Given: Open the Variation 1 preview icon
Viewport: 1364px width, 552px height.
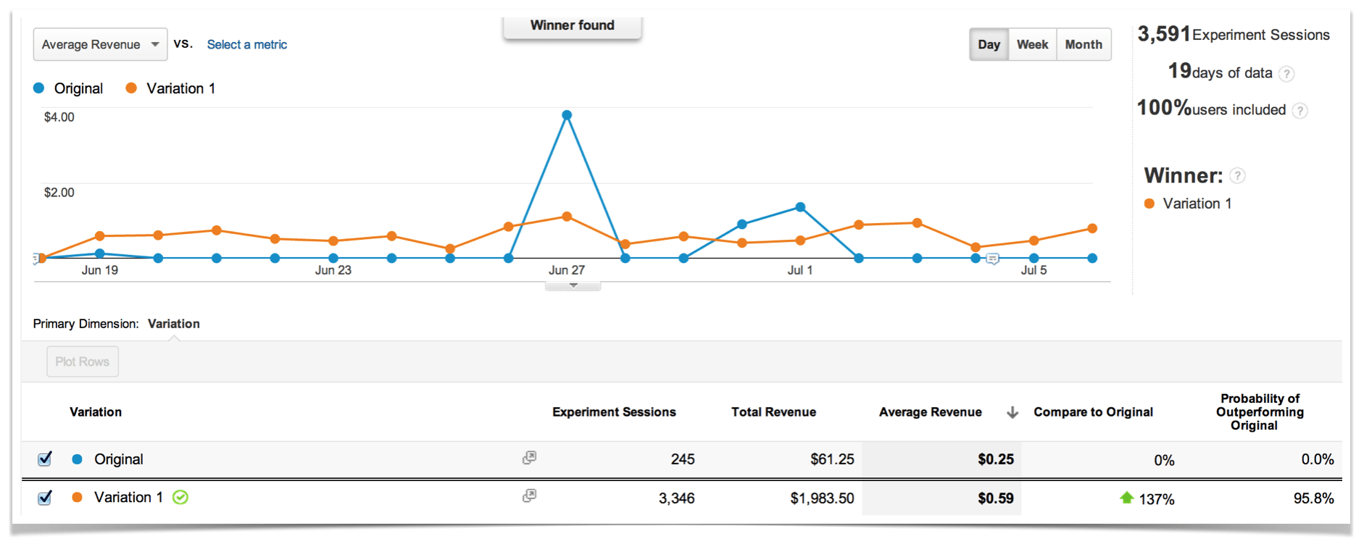Looking at the screenshot, I should 529,496.
